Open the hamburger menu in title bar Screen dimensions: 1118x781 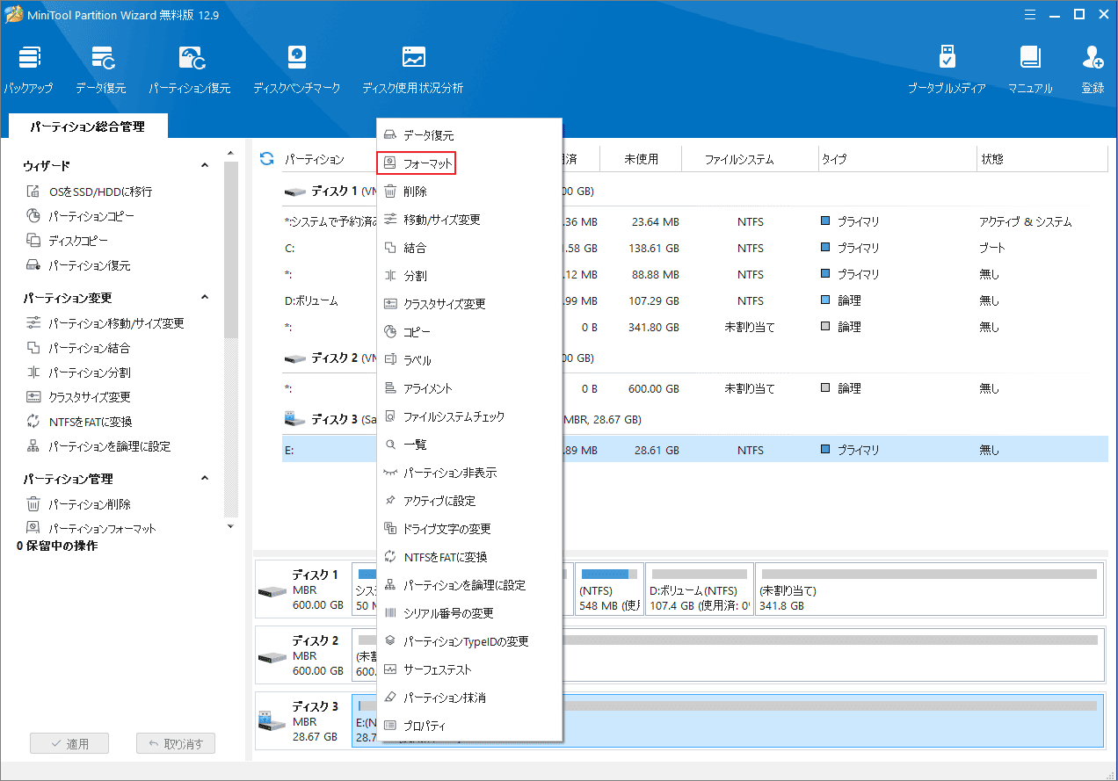pos(1032,13)
